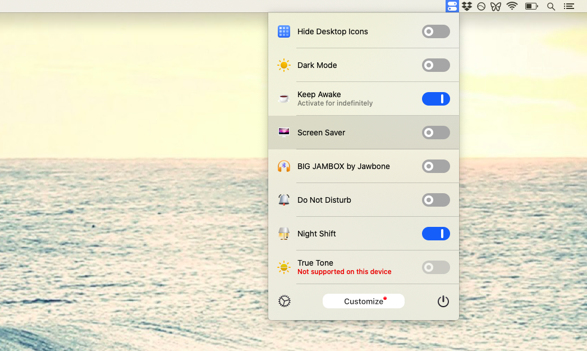This screenshot has width=587, height=351.
Task: Click the BIG JAMBOX headphones icon
Action: point(284,166)
